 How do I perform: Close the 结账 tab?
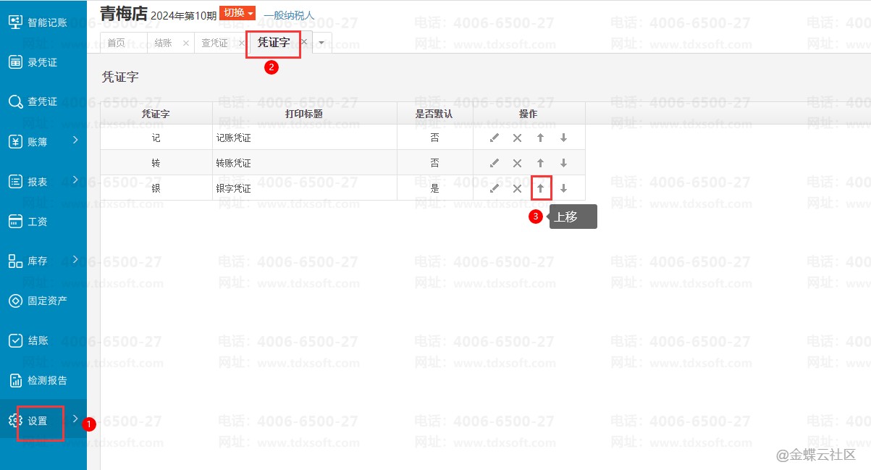(x=186, y=43)
